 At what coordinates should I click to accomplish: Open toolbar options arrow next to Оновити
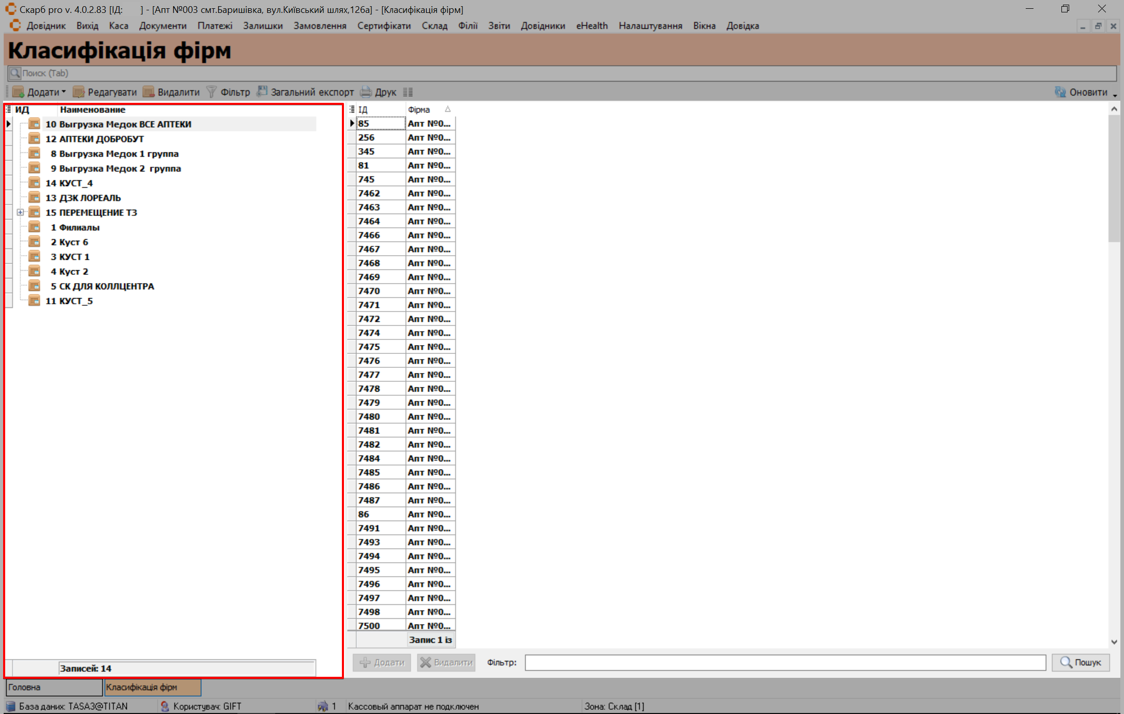1115,95
